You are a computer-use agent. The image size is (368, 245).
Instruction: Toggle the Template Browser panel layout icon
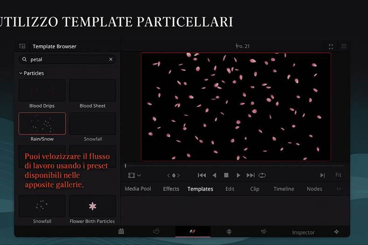click(22, 46)
